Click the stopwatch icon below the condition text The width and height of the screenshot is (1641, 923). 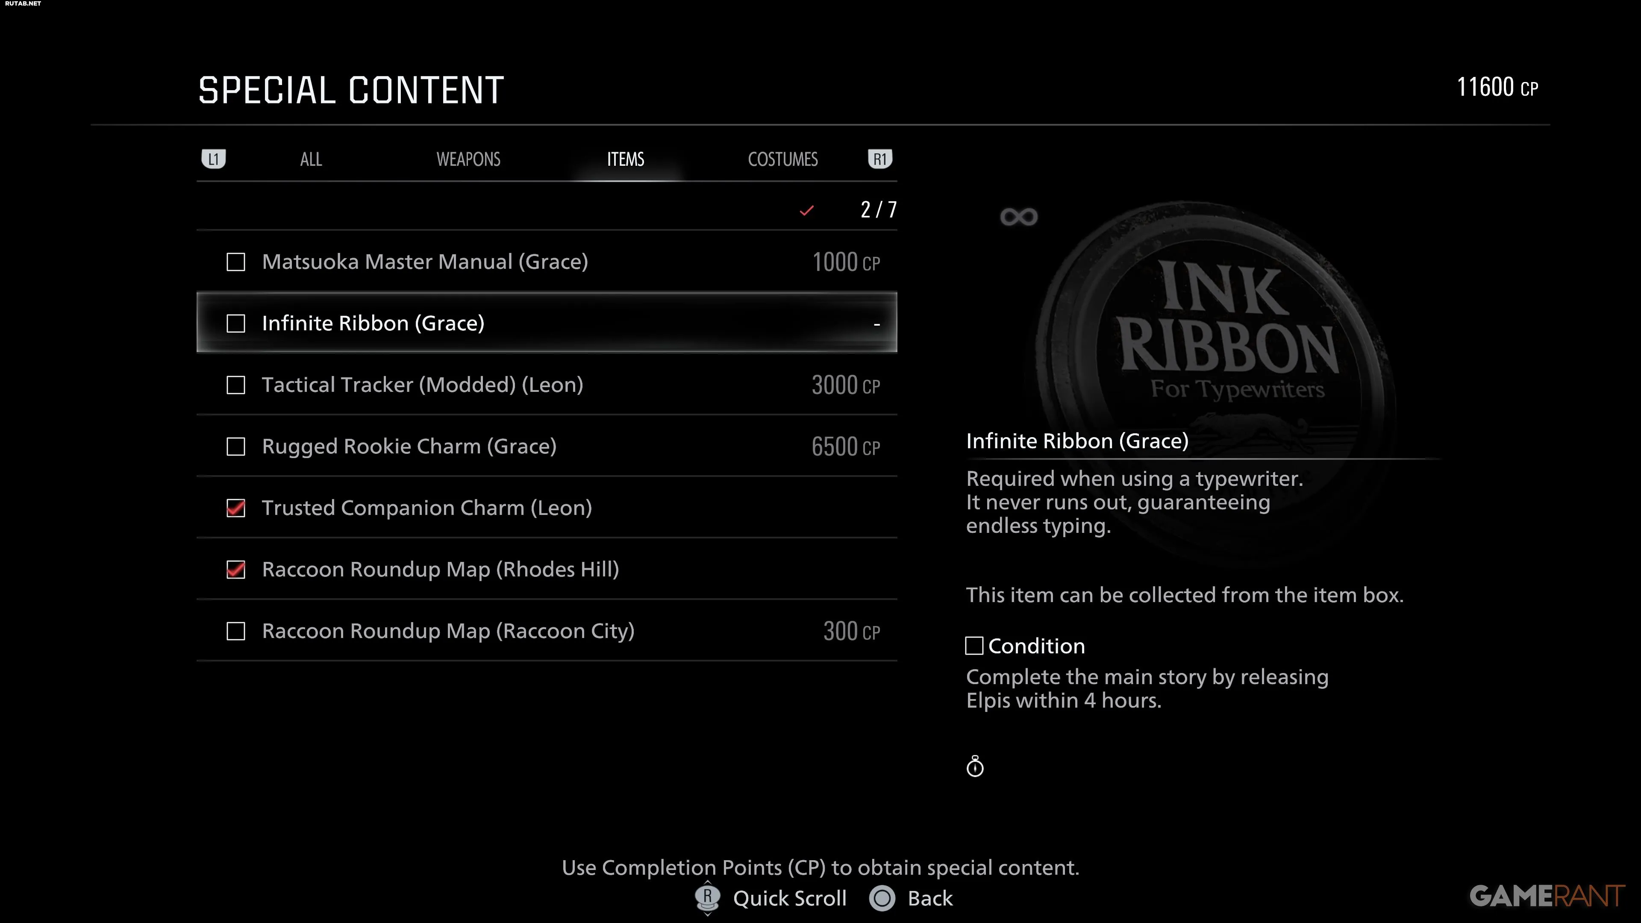975,766
